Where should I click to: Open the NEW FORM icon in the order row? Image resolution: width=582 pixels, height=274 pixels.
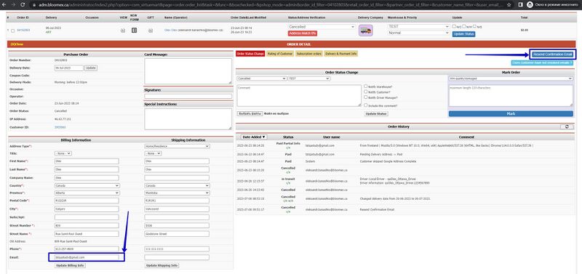point(134,30)
